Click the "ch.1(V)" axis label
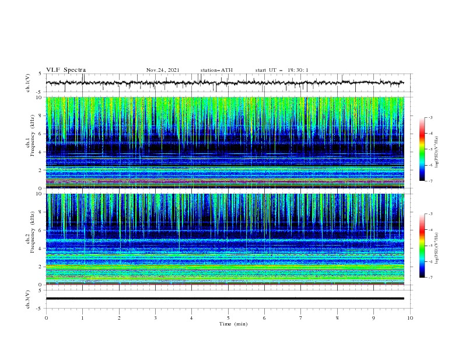This screenshot has width=462, height=357. click(x=28, y=83)
